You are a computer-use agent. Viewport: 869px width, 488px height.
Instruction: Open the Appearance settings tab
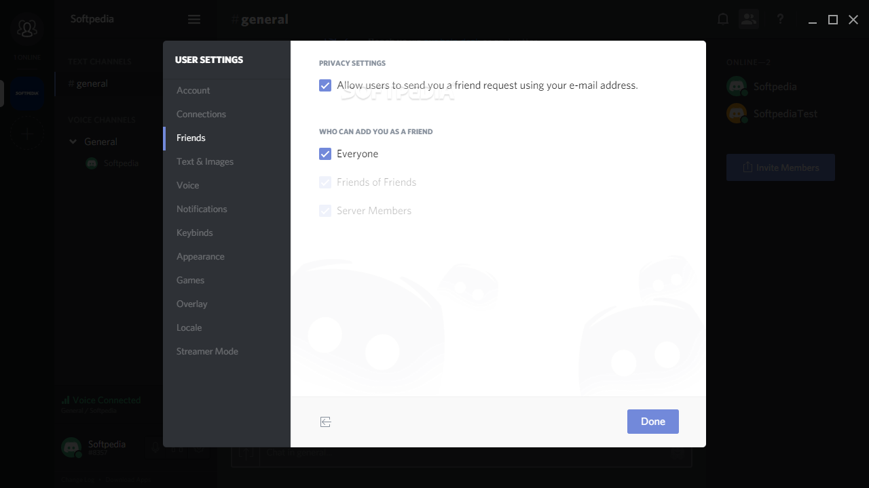pos(226,256)
